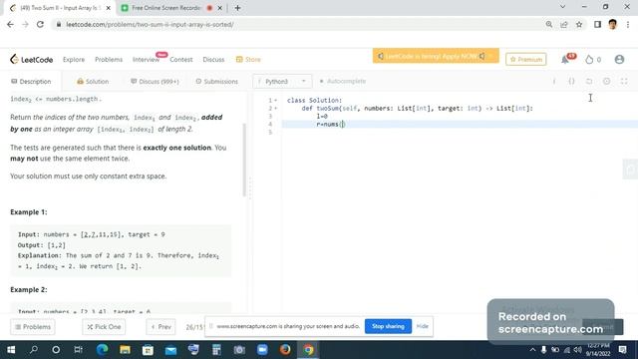Open File Explorer from taskbar
Viewport: 638px width, 359px height.
(x=125, y=350)
